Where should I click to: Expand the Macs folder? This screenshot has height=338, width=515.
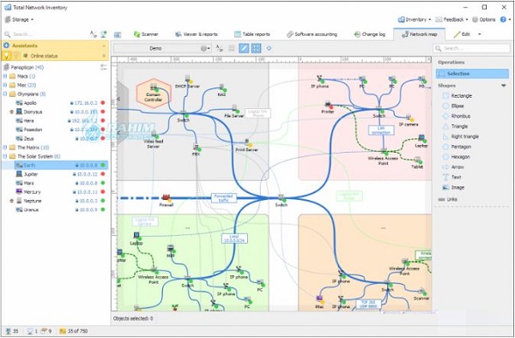click(5, 76)
